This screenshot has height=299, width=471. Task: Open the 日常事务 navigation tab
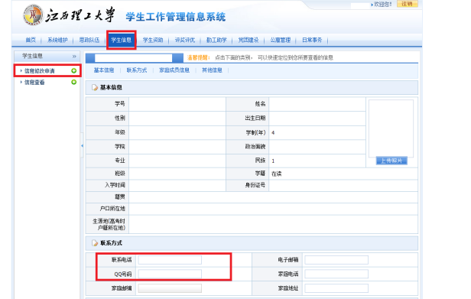312,40
